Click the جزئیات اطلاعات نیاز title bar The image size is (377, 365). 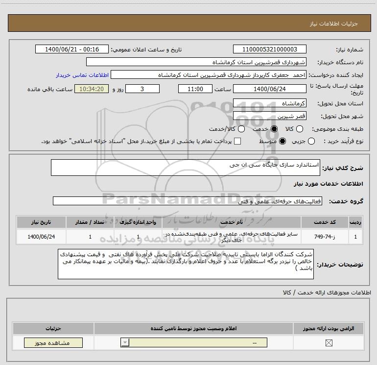pos(189,24)
